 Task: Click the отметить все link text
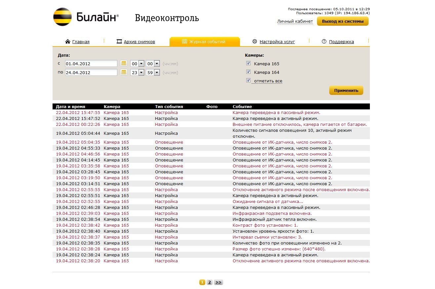coord(268,81)
